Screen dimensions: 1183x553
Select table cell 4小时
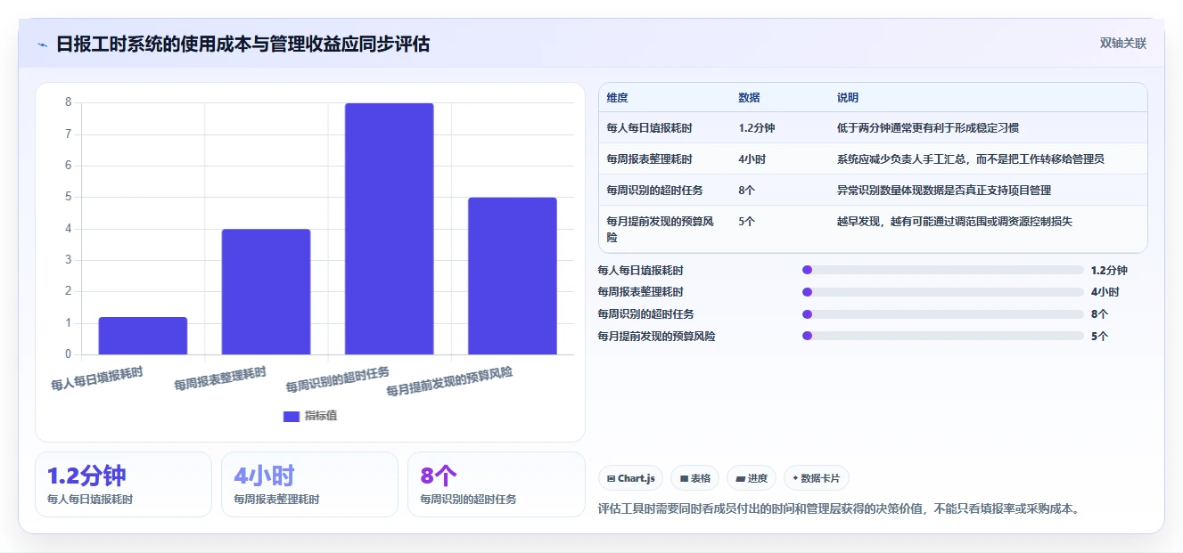point(752,159)
